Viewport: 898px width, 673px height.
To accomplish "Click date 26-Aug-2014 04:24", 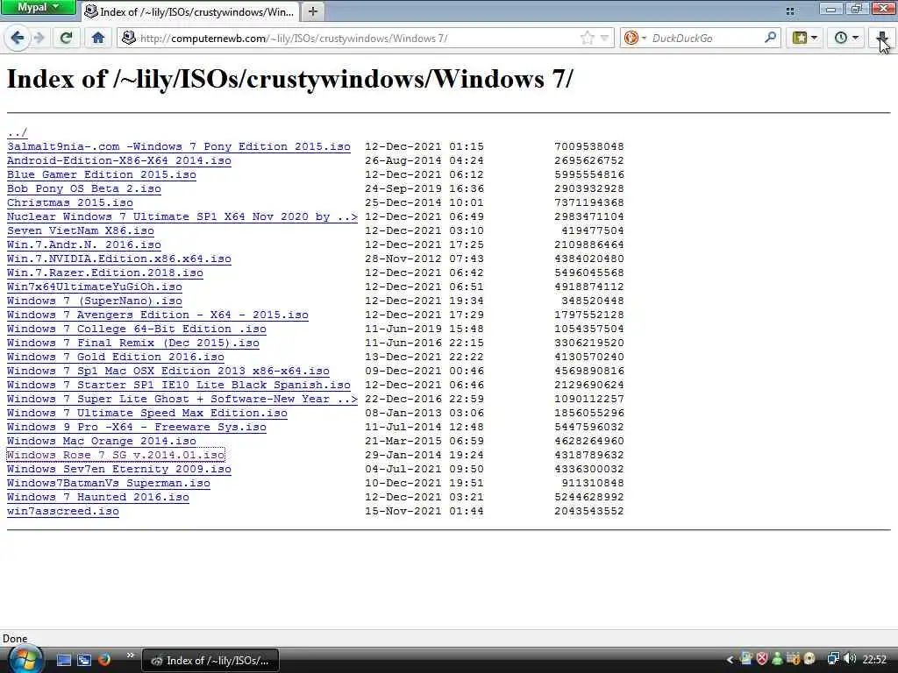I will (424, 161).
